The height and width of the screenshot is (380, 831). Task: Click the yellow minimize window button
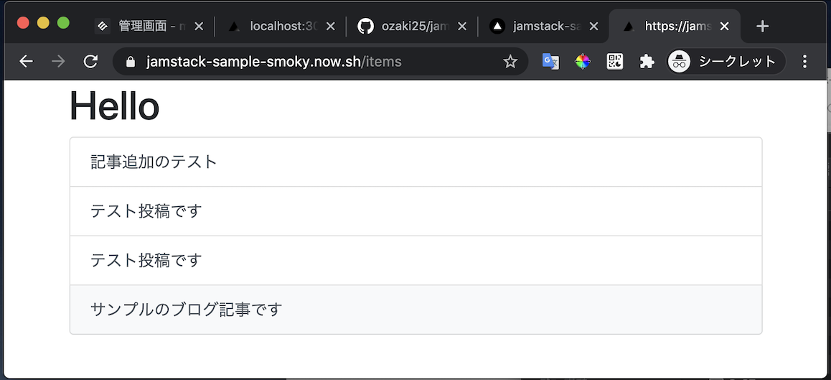click(x=43, y=24)
